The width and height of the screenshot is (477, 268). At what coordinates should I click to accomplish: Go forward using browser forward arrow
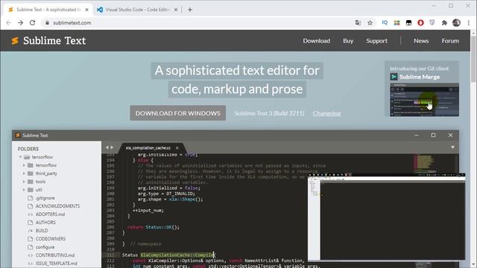point(20,23)
